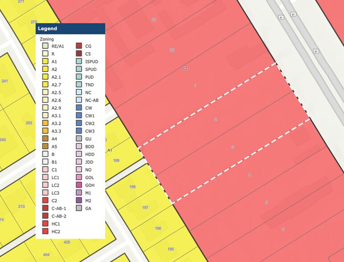344x262 pixels.
Task: Click the A1 zone label on map
Action: [110, 150]
